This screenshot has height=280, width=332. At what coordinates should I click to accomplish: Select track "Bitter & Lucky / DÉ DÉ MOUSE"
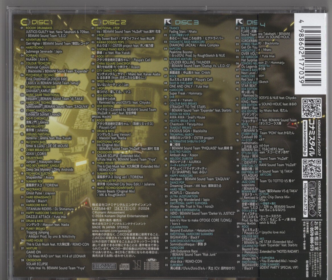click(x=47, y=146)
